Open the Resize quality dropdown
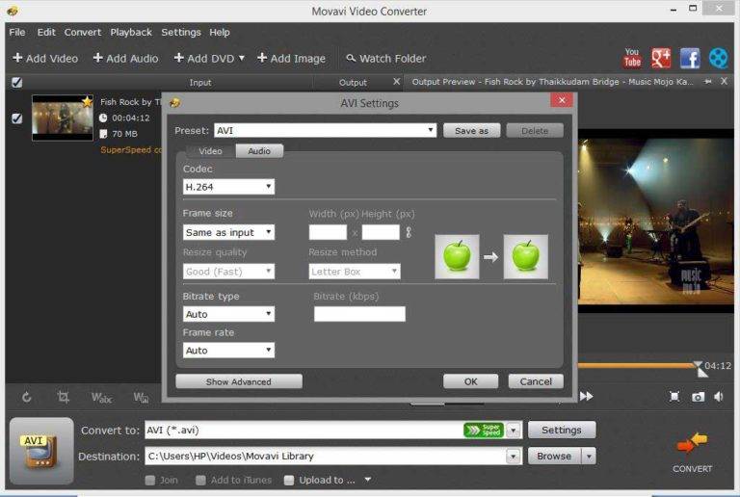This screenshot has height=497, width=740. pos(228,272)
